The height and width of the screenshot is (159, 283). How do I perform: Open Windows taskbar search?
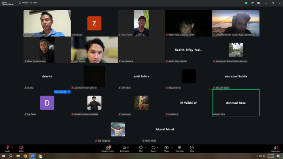tap(11, 156)
